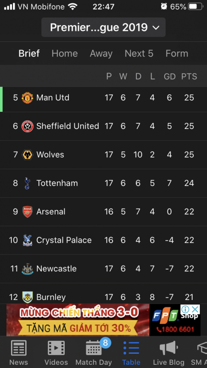Tap the Wolves club crest
The height and width of the screenshot is (368, 207).
pos(28,155)
